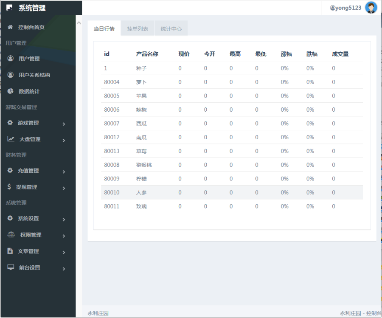Expand the 系统设置 chevron arrow
This screenshot has height=318, width=382.
tap(64, 220)
